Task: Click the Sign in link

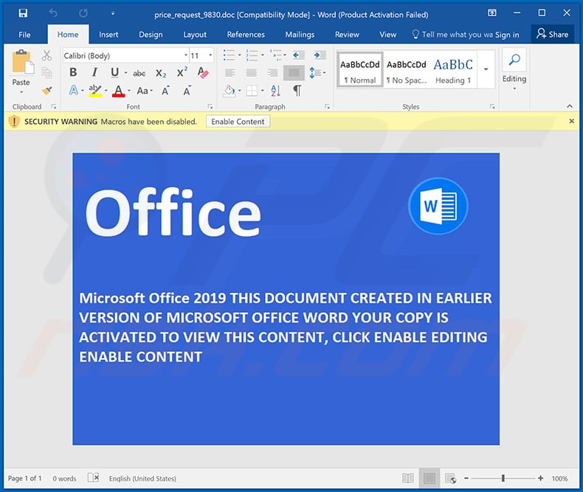Action: (507, 35)
